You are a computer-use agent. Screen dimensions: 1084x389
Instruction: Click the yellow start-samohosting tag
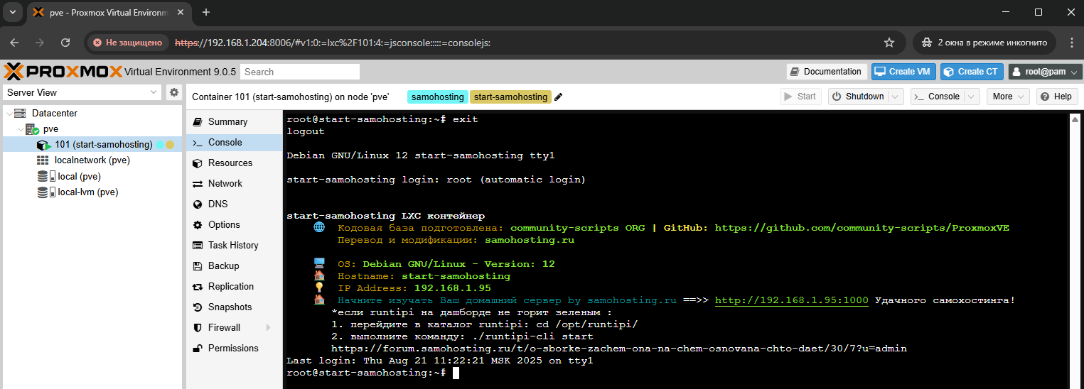point(510,97)
